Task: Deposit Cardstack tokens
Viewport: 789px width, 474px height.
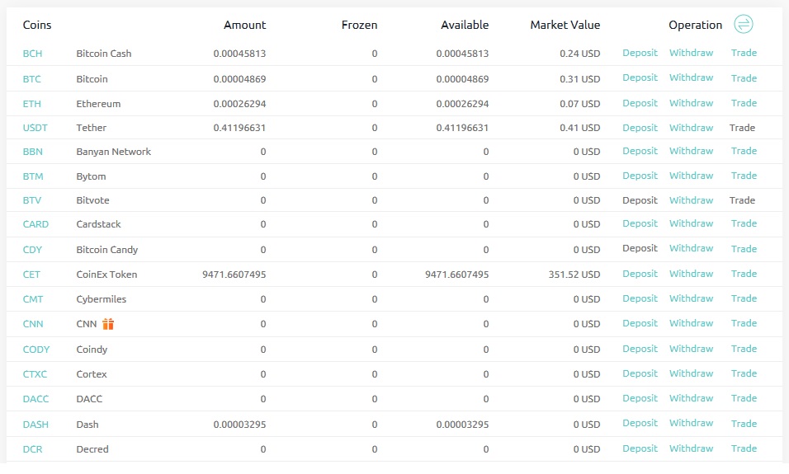Action: click(x=640, y=223)
